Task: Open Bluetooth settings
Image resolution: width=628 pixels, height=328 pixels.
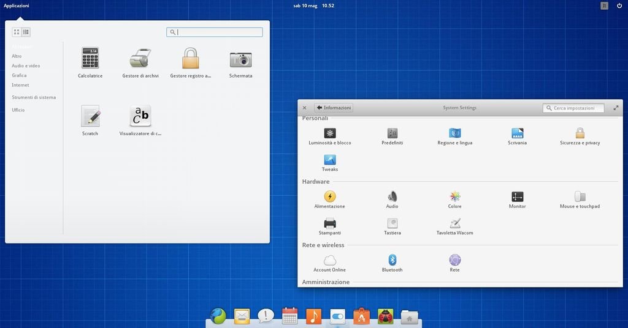Action: [392, 261]
